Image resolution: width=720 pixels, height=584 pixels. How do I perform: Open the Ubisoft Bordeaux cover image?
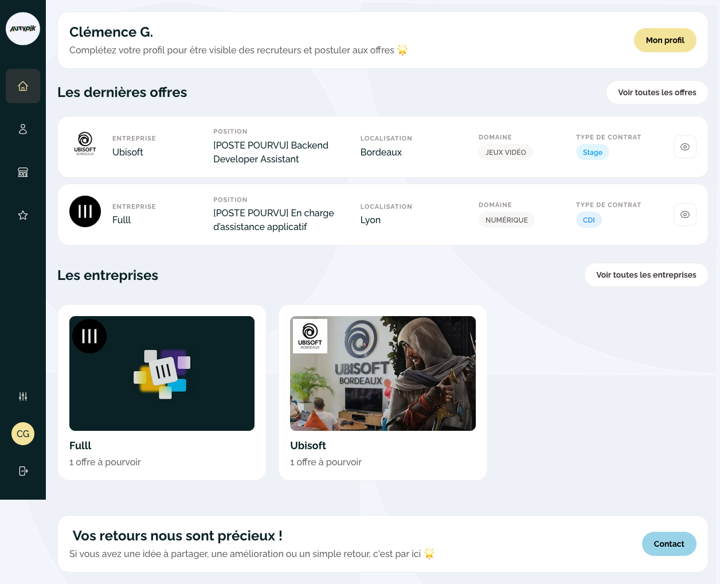(383, 373)
